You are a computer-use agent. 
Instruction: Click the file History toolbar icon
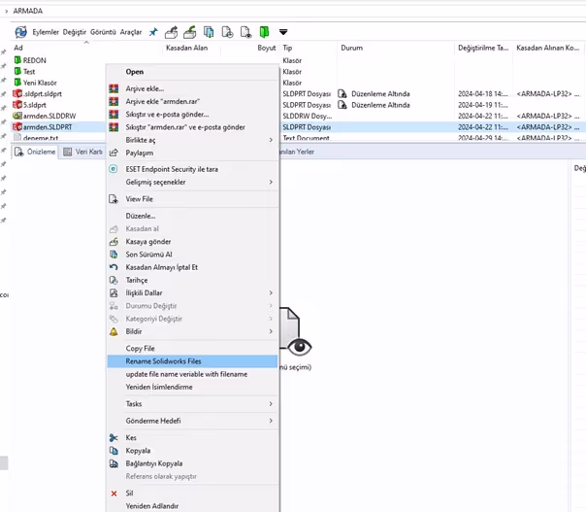227,32
